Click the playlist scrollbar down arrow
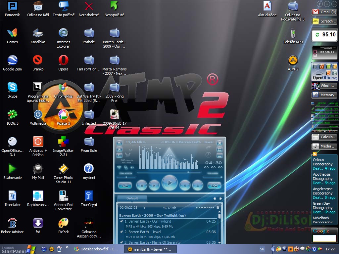This screenshot has height=254, width=339. pos(219,242)
